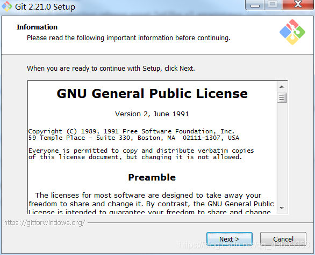Click the '59 Temple Place' address line
The height and width of the screenshot is (255, 315).
coord(134,138)
